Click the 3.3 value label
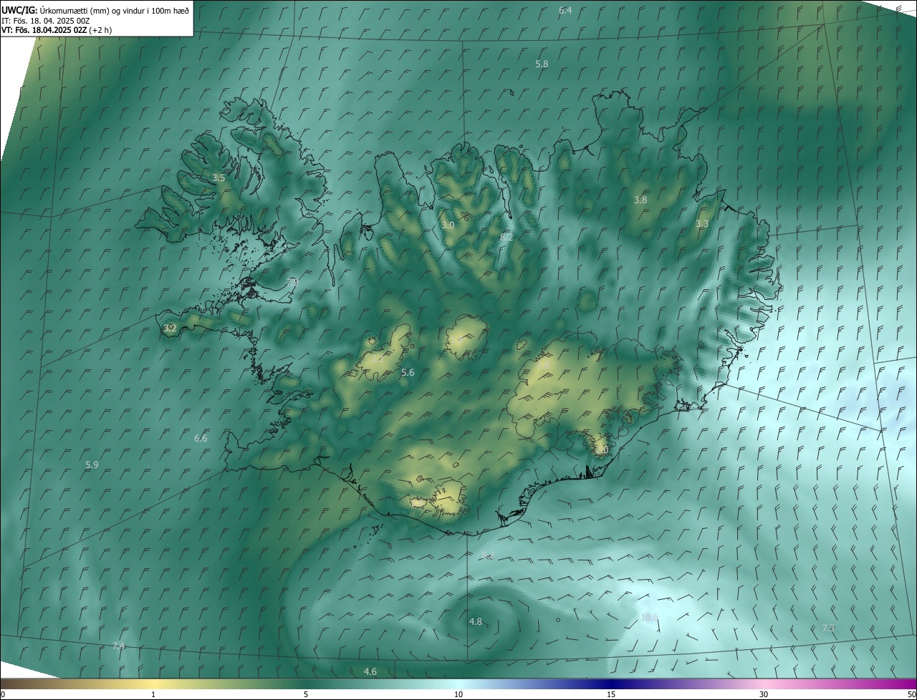The width and height of the screenshot is (917, 700). 702,224
